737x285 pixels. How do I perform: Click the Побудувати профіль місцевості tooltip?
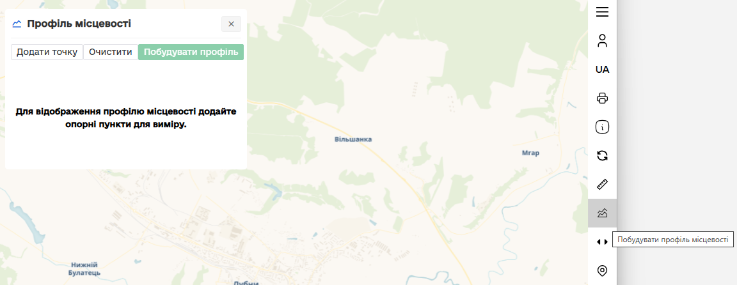tap(673, 240)
